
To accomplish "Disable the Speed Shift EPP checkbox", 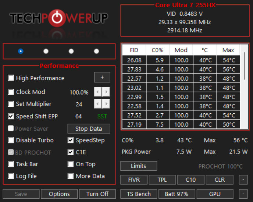I will click(x=11, y=116).
